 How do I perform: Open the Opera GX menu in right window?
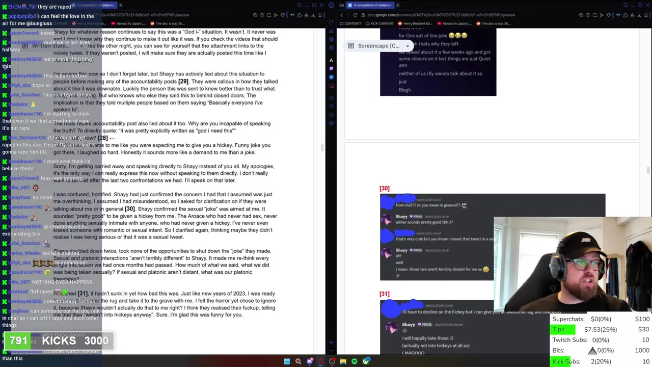[x=332, y=5]
